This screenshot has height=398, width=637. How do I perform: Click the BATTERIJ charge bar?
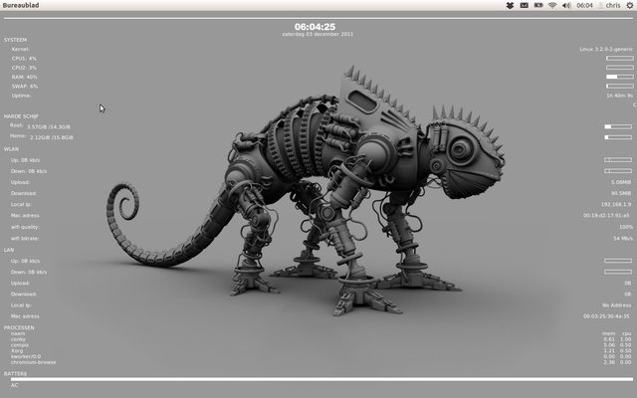click(x=321, y=379)
